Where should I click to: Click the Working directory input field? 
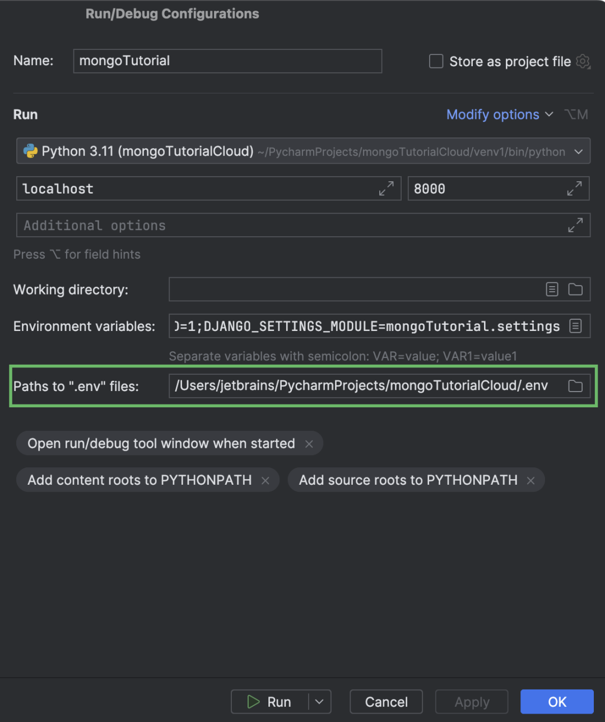click(x=380, y=289)
